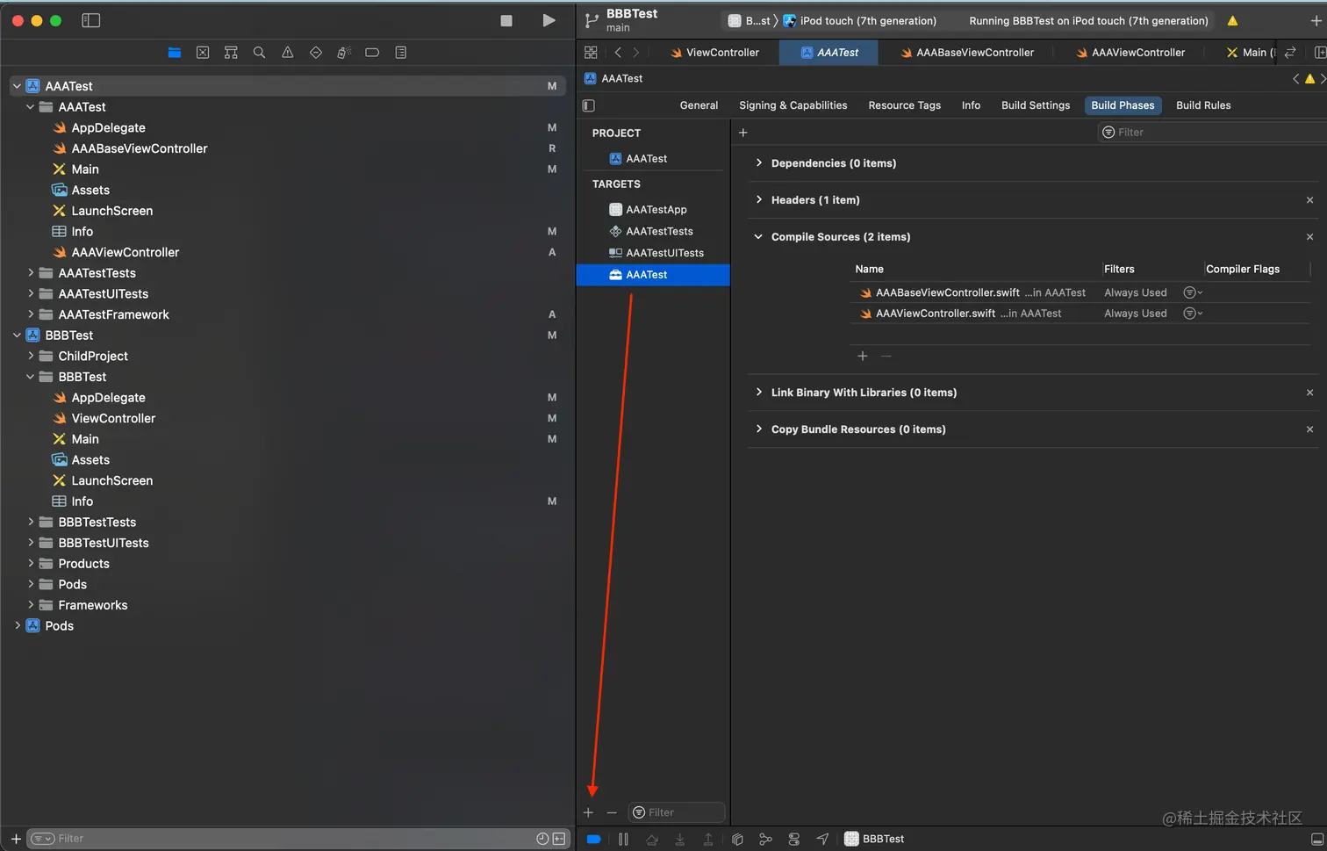Go forward in editor history
Viewport: 1327px width, 851px height.
tap(636, 53)
